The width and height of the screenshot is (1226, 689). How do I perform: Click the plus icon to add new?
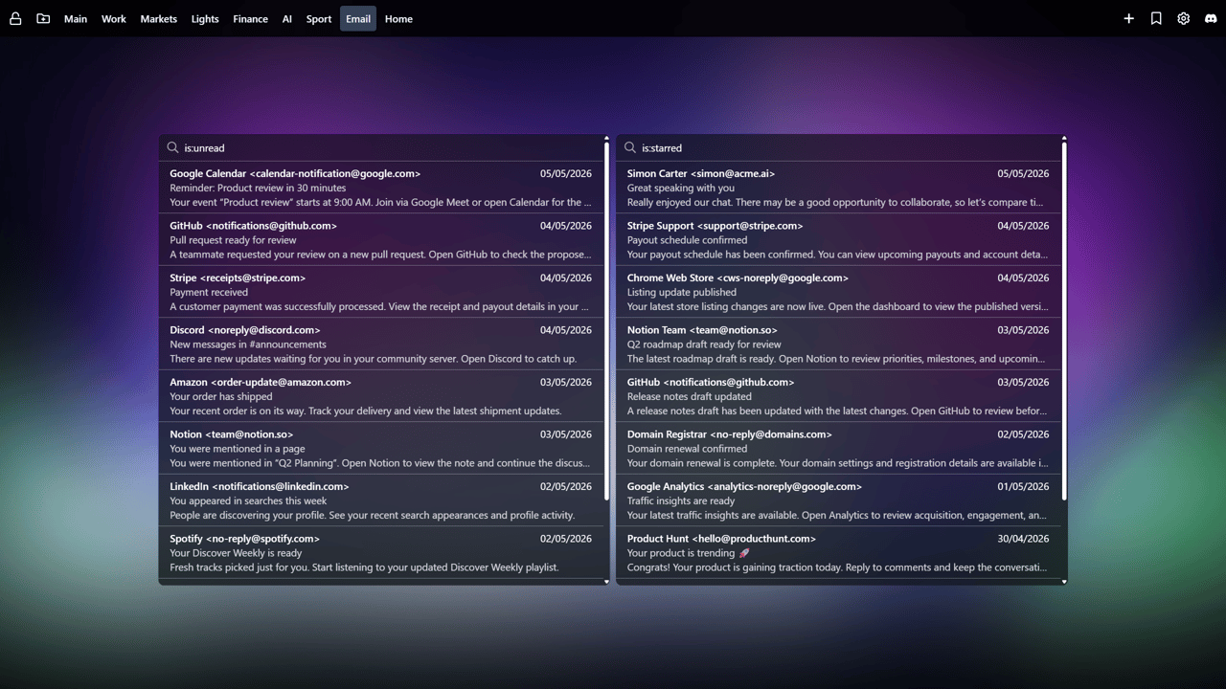point(1129,18)
